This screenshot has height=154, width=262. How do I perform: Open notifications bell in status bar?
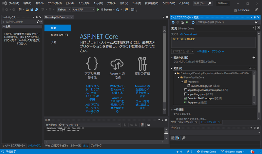[x=252, y=152]
